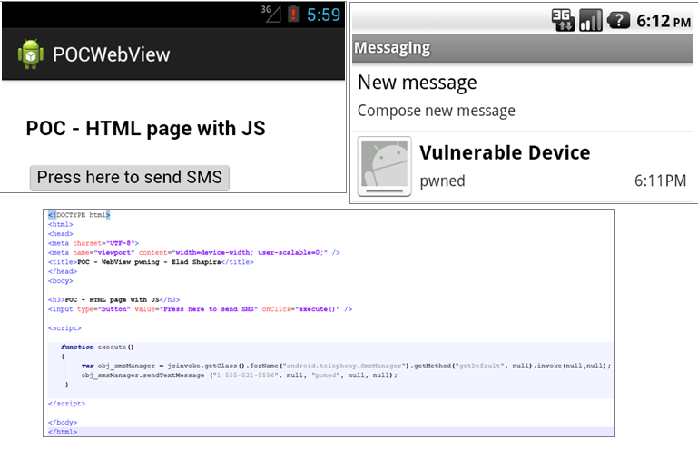The height and width of the screenshot is (449, 698).
Task: Click the meta charset UTF-8 line
Action: pyautogui.click(x=93, y=243)
